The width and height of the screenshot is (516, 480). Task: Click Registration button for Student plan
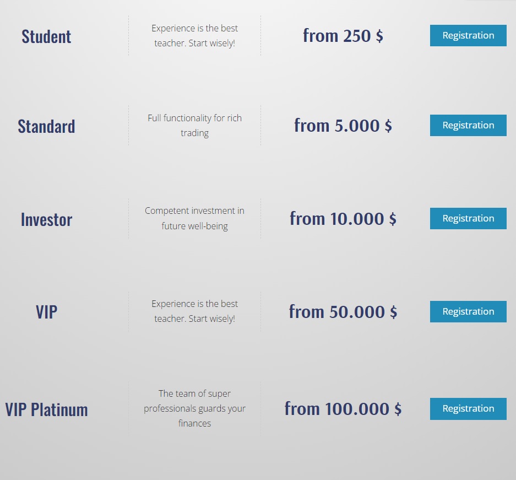click(468, 36)
